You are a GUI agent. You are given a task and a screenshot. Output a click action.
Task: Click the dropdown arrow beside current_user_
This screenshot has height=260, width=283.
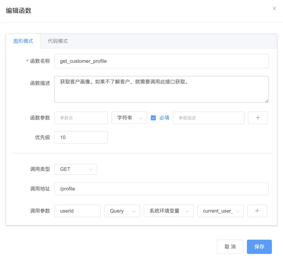(237, 211)
